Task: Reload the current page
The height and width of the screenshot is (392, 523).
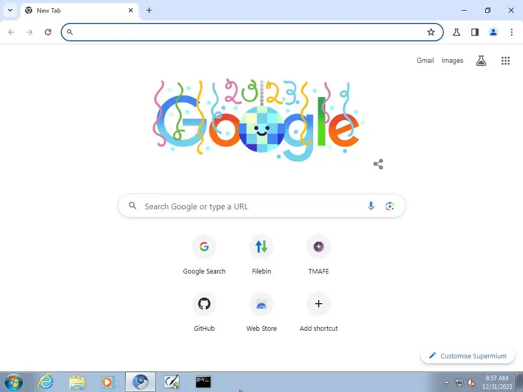Action: point(48,32)
